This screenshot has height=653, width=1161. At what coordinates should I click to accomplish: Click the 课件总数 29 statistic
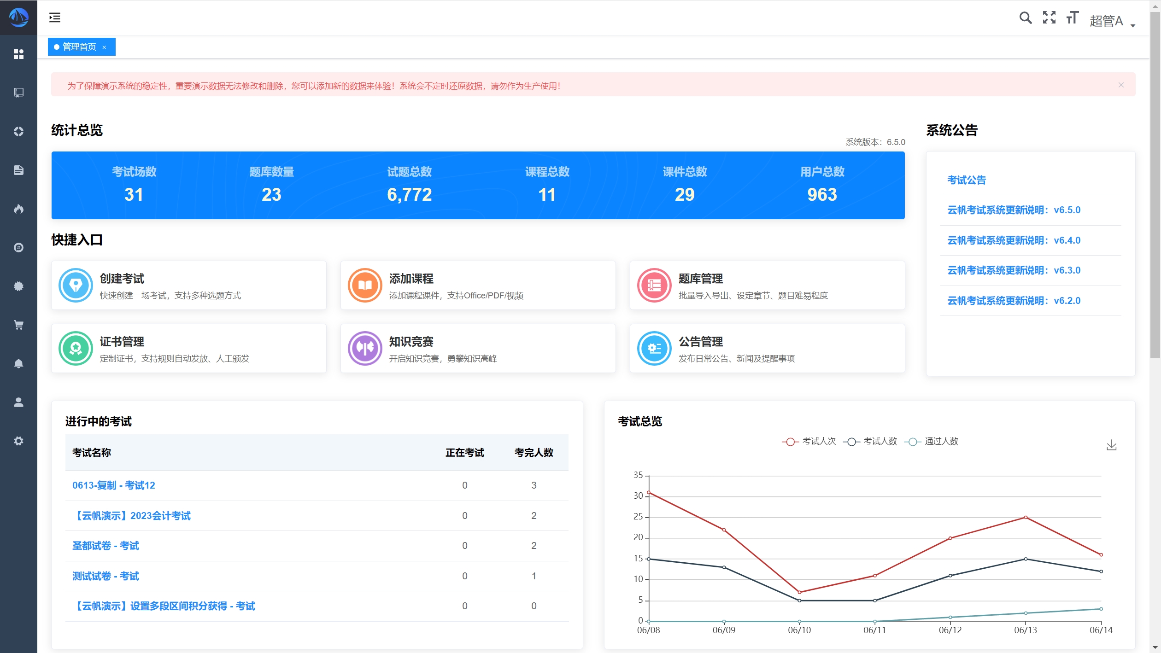[x=685, y=185]
